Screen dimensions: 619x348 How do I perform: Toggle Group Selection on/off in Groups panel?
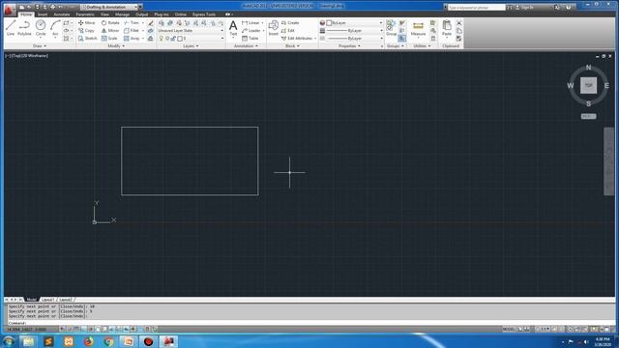coord(402,39)
